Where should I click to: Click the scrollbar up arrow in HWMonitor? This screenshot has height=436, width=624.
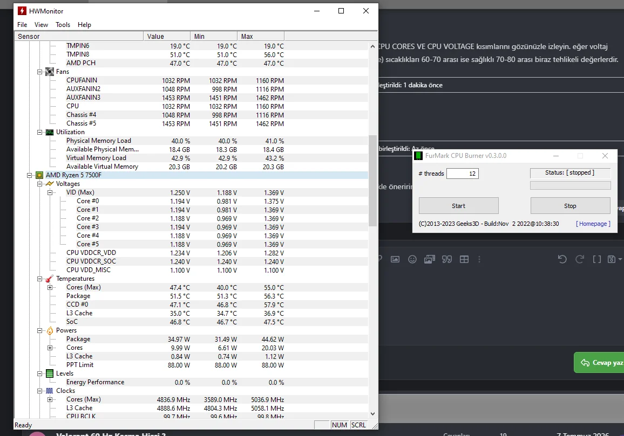pyautogui.click(x=372, y=46)
